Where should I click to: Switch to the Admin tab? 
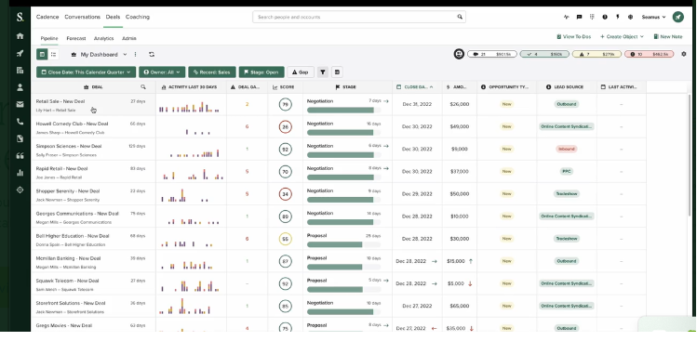pos(129,39)
